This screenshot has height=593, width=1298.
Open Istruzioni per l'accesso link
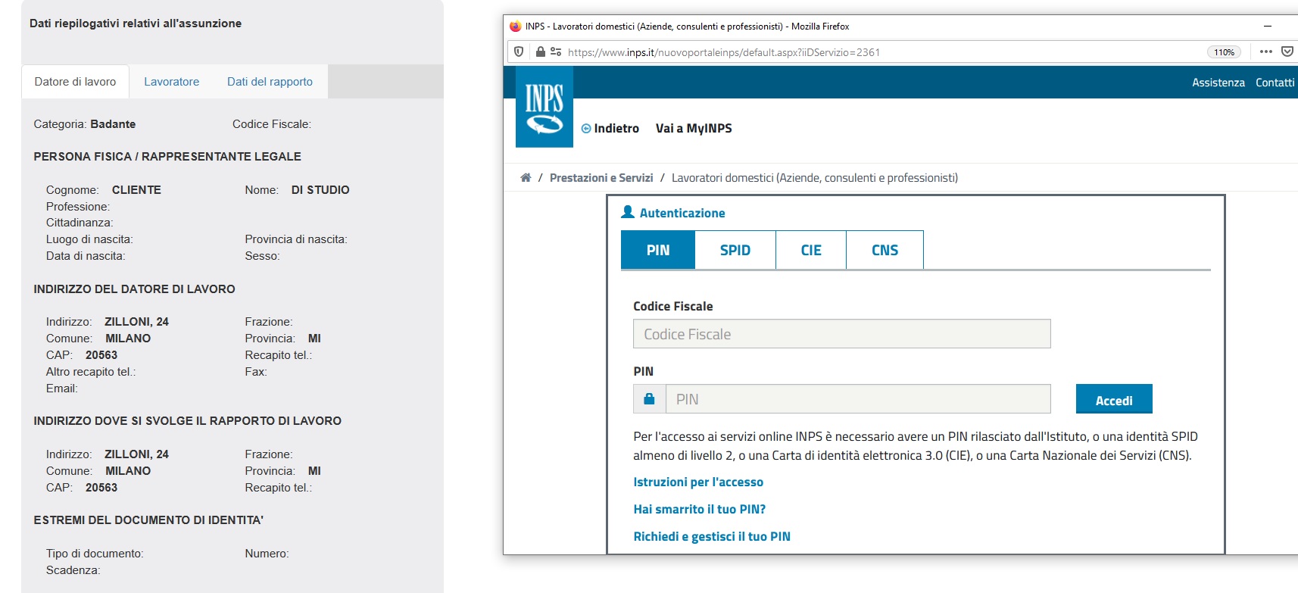tap(698, 482)
